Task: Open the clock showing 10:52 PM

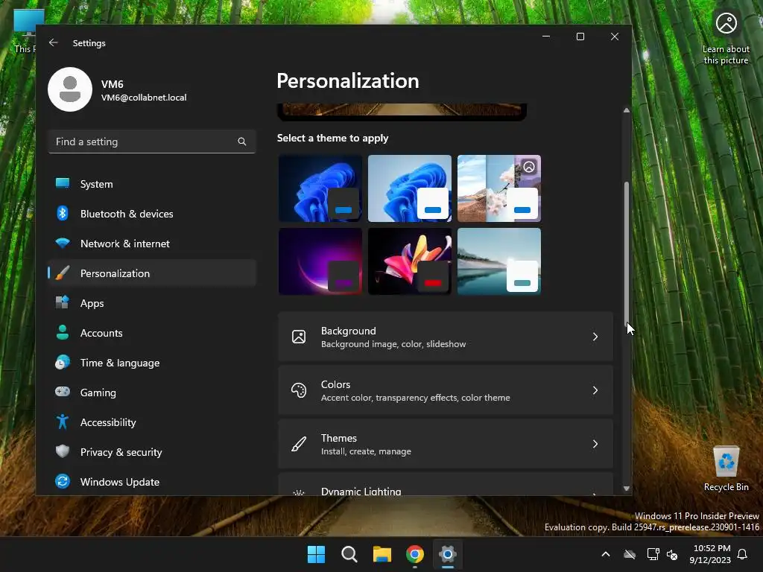Action: click(711, 554)
